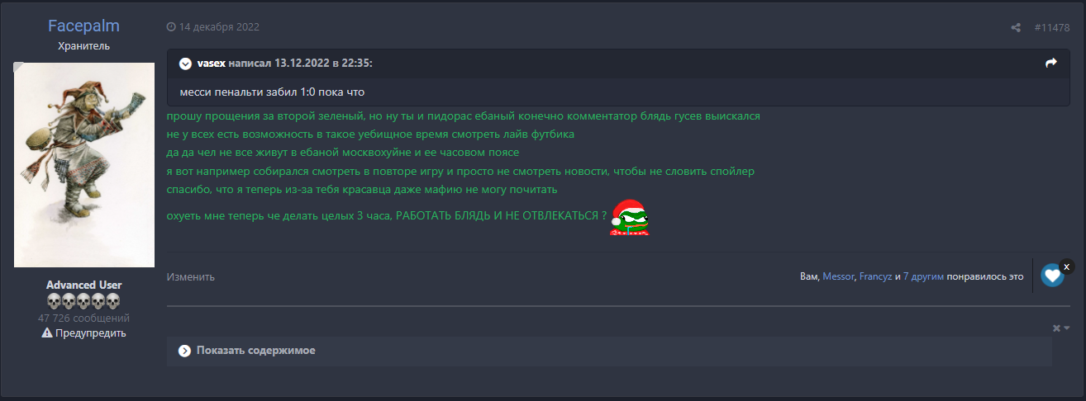Open the Facepalm user profile
This screenshot has height=401, width=1086.
83,26
